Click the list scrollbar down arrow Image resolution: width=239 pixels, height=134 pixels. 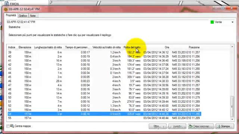(232, 119)
